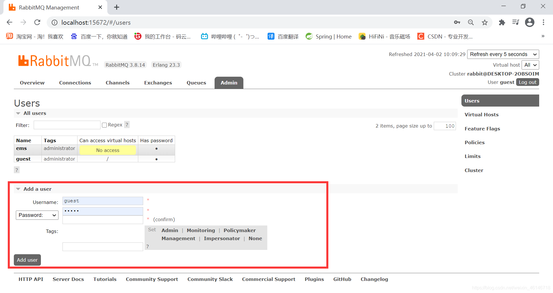Click the Log out button

tap(528, 82)
